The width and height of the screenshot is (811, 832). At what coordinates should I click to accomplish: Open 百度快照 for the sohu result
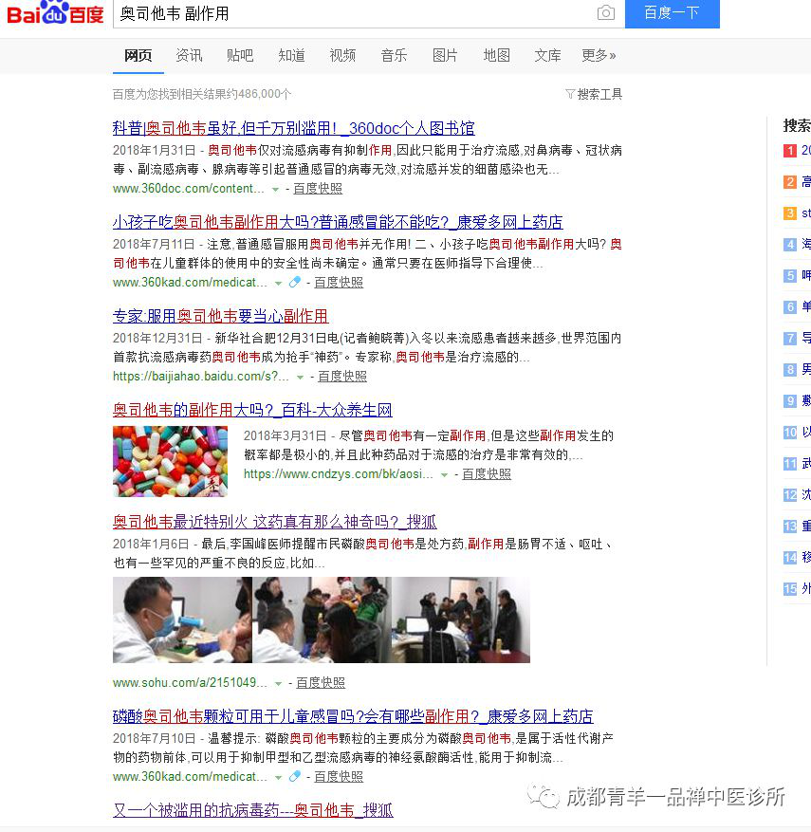pyautogui.click(x=321, y=682)
